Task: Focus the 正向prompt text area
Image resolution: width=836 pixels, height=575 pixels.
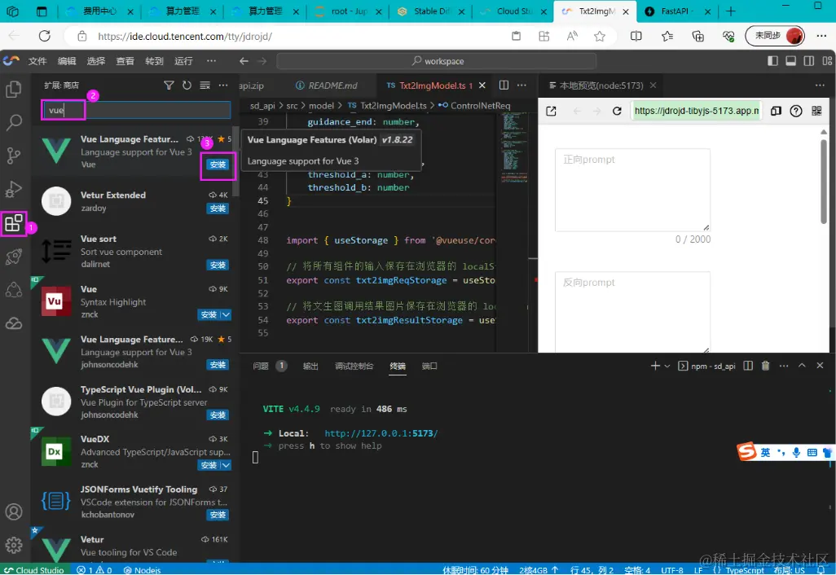Action: (x=632, y=191)
